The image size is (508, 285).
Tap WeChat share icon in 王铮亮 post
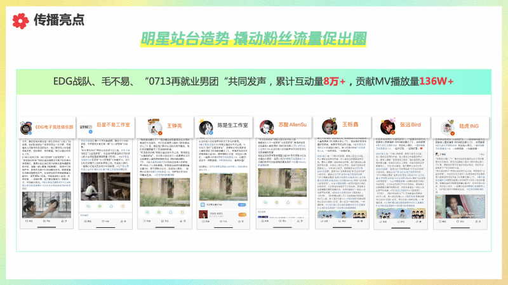tap(147, 213)
